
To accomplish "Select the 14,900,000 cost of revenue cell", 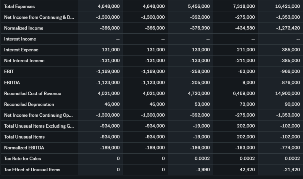I will click(287, 94).
